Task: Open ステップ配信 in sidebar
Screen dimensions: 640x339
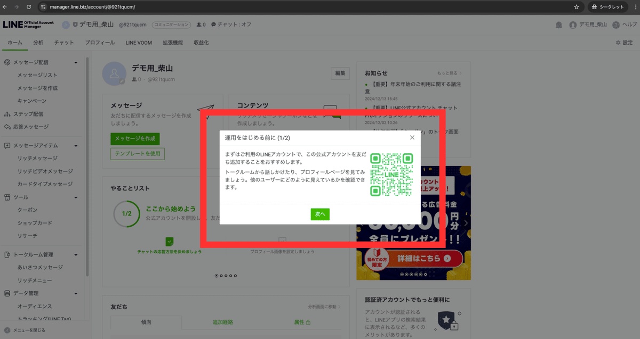Action: tap(28, 114)
